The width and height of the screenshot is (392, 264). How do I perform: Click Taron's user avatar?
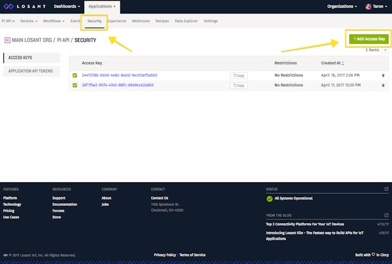pyautogui.click(x=368, y=6)
